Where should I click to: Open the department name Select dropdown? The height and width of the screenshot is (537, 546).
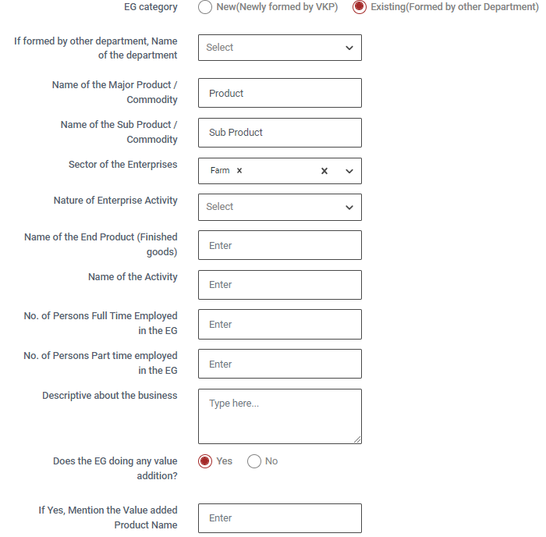(280, 48)
